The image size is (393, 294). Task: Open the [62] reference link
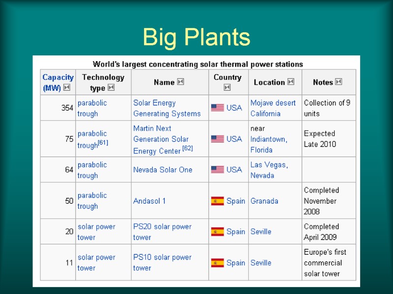coord(188,148)
